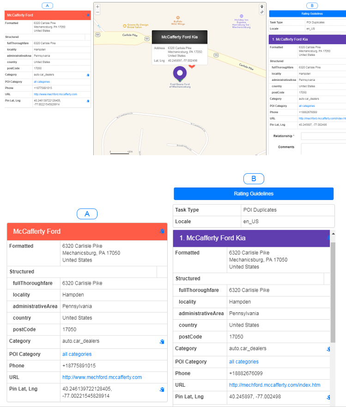The width and height of the screenshot is (346, 407).
Task: Copy the Category value in small top panel A
Action: [x=88, y=75]
